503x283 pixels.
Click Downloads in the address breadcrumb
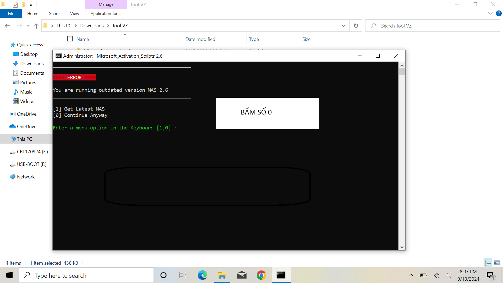[x=92, y=26]
